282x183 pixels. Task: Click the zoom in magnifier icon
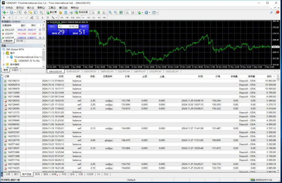110,13
